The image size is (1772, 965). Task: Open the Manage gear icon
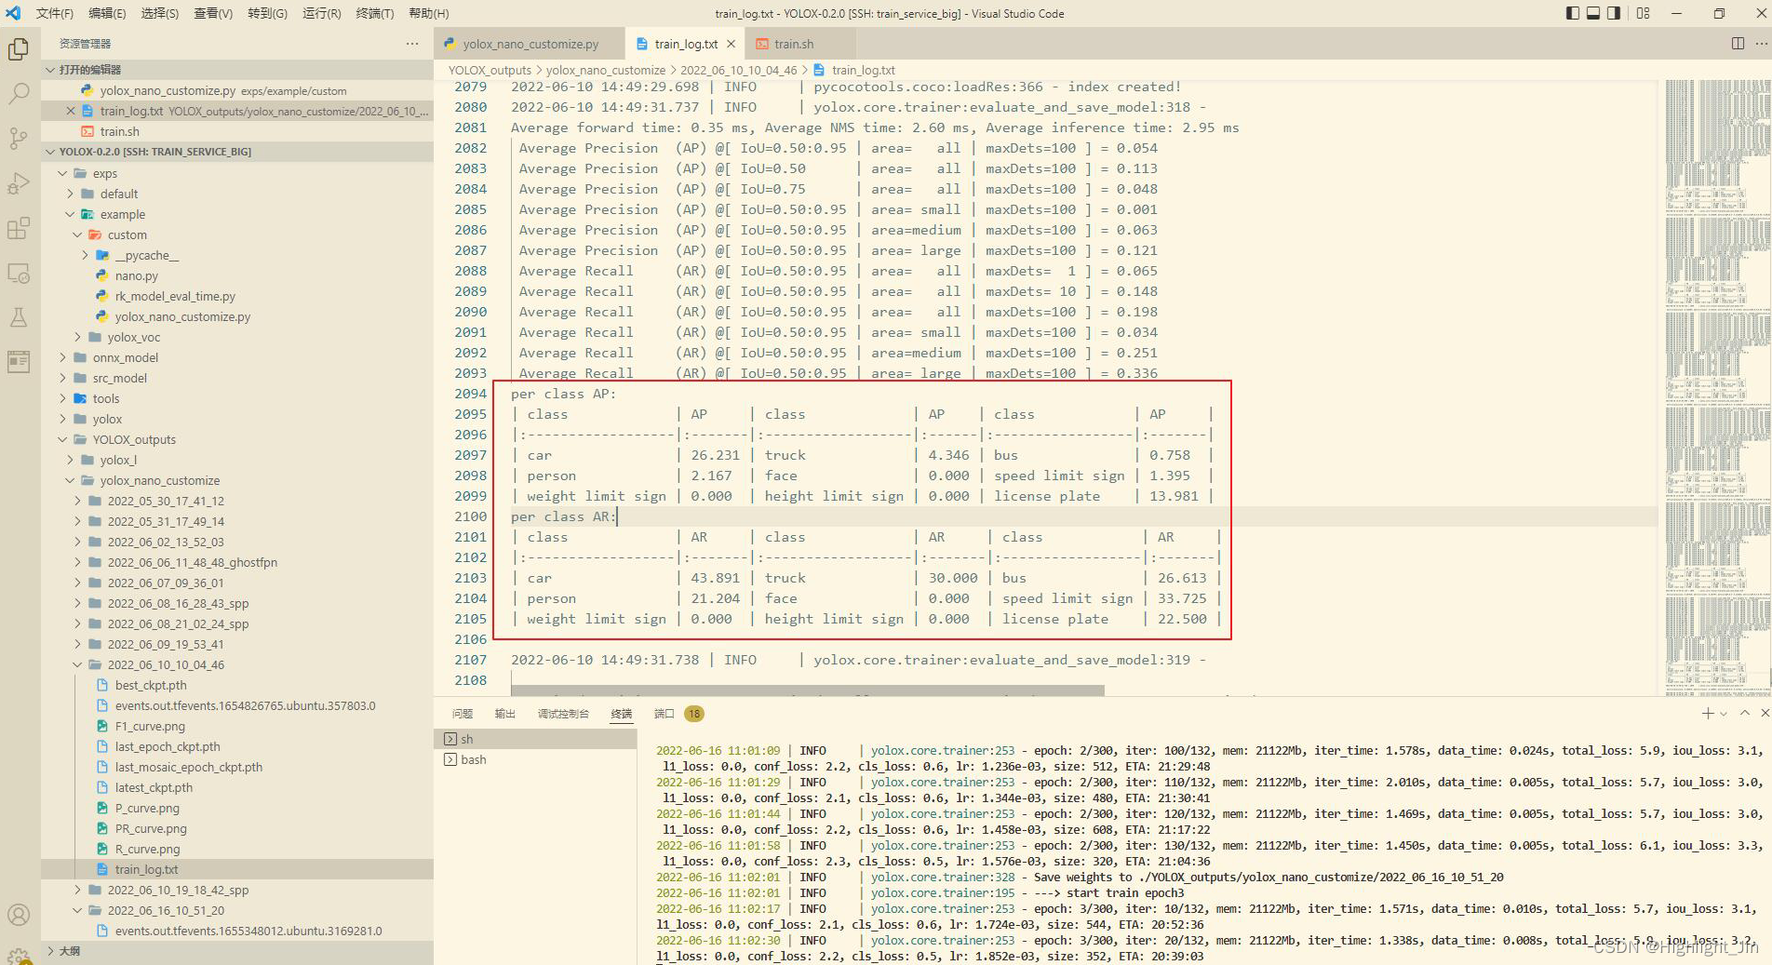coord(19,955)
